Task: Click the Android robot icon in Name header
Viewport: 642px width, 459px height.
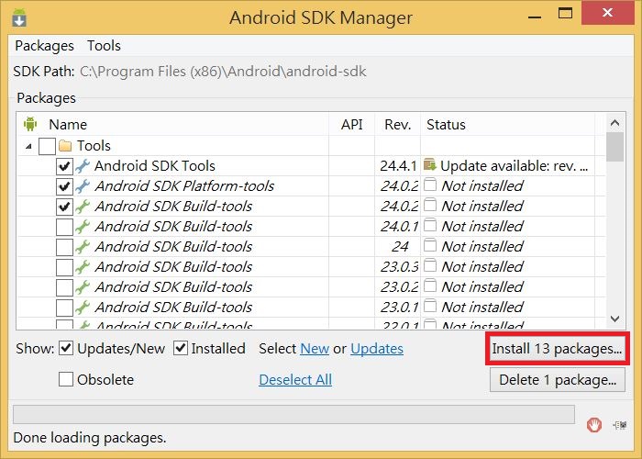Action: 29,124
